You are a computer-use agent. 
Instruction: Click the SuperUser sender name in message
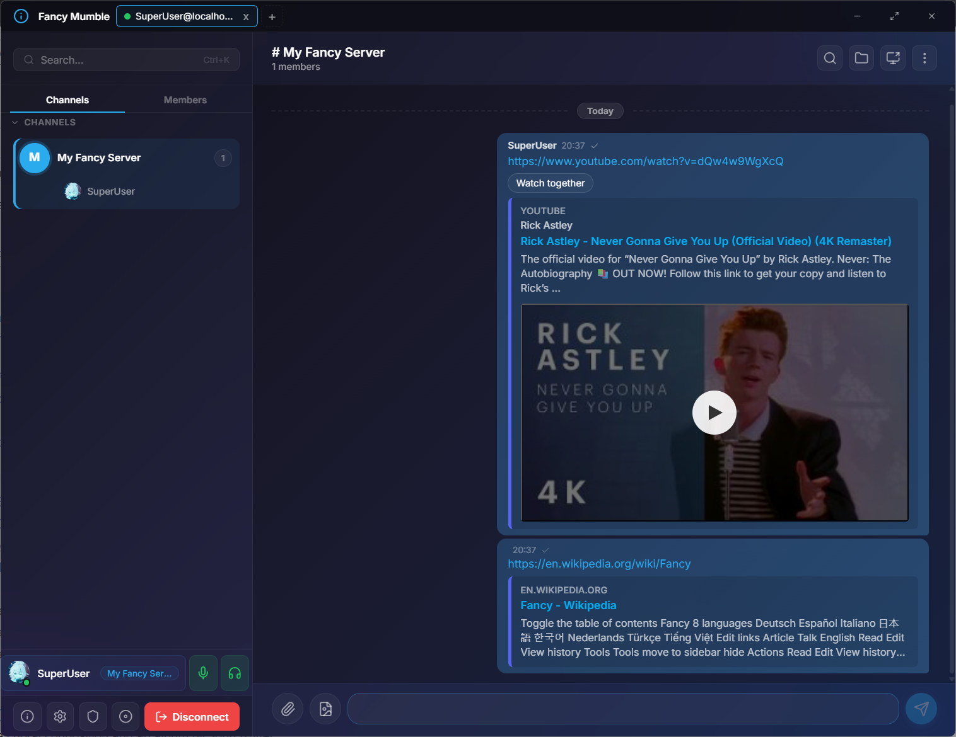click(x=532, y=146)
